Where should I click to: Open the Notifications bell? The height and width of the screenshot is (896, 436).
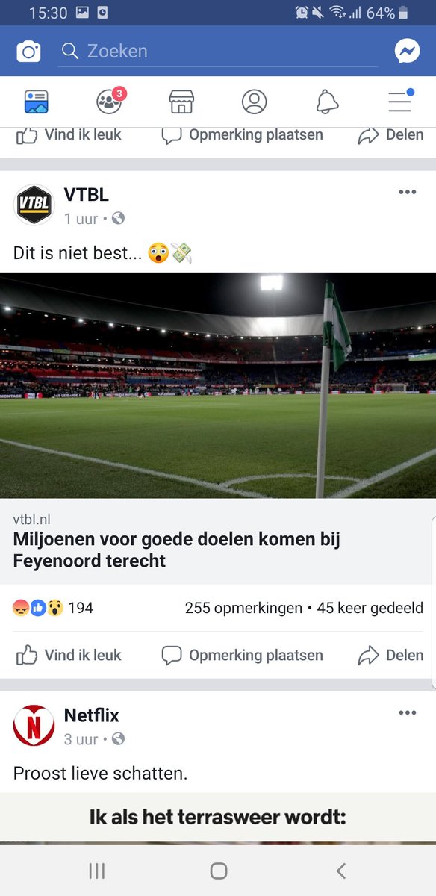(327, 102)
